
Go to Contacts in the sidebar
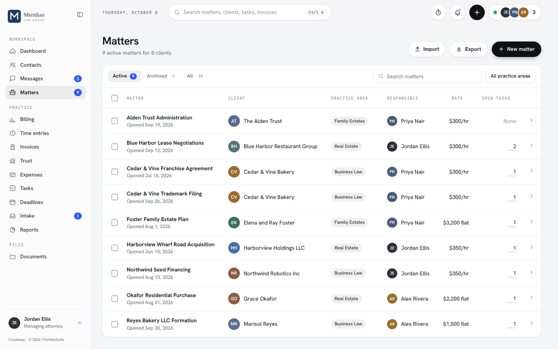coord(46,65)
